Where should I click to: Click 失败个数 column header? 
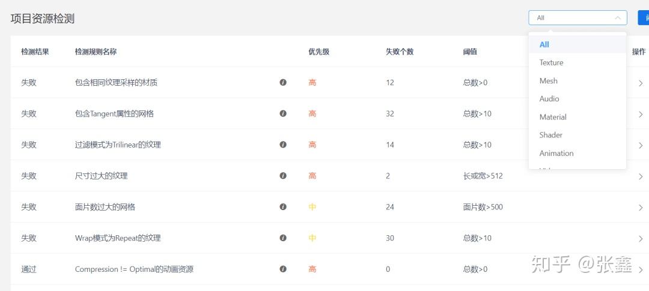tap(400, 52)
